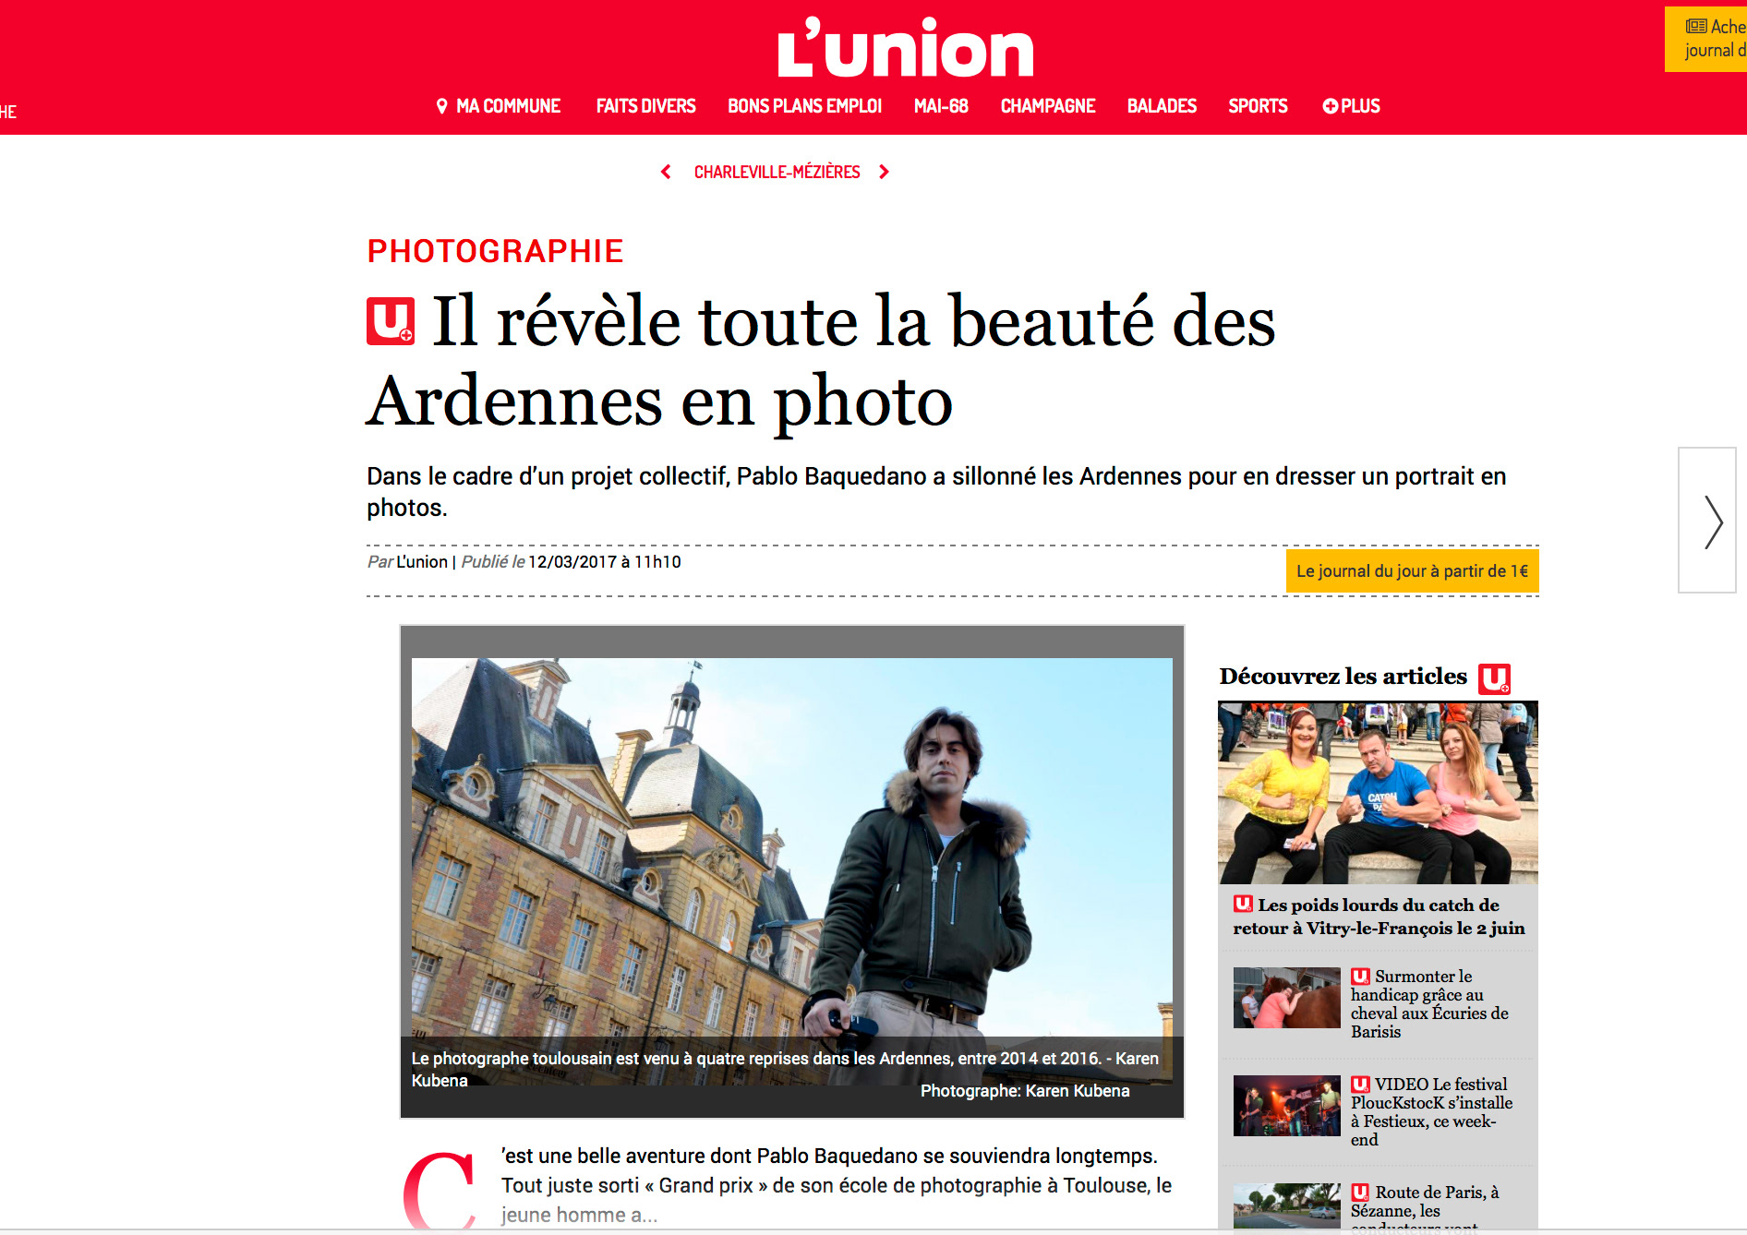Go to previous city with left chevron
Image resolution: width=1747 pixels, height=1235 pixels.
(666, 172)
